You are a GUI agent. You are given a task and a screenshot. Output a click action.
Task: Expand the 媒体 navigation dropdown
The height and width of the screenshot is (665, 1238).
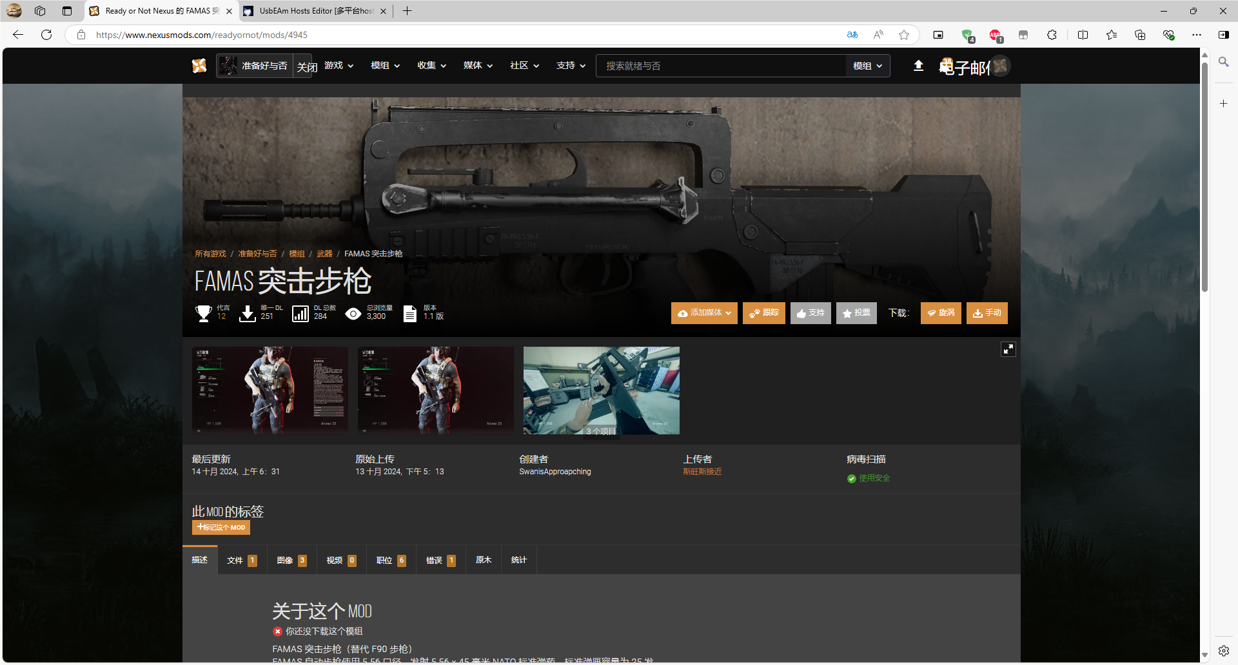point(478,66)
